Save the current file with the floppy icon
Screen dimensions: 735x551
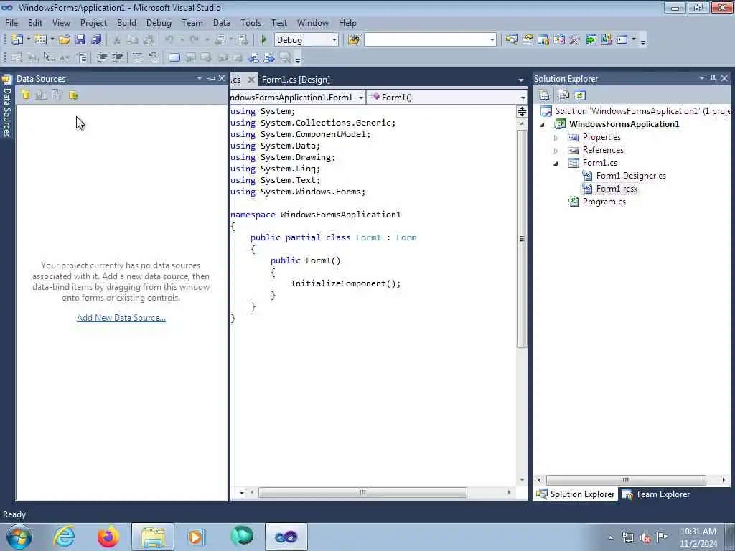[80, 40]
